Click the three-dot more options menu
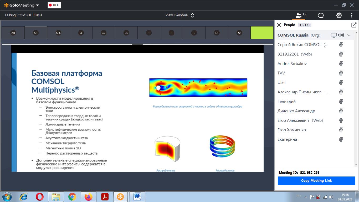Image resolution: width=359 pixels, height=202 pixels. [352, 15]
